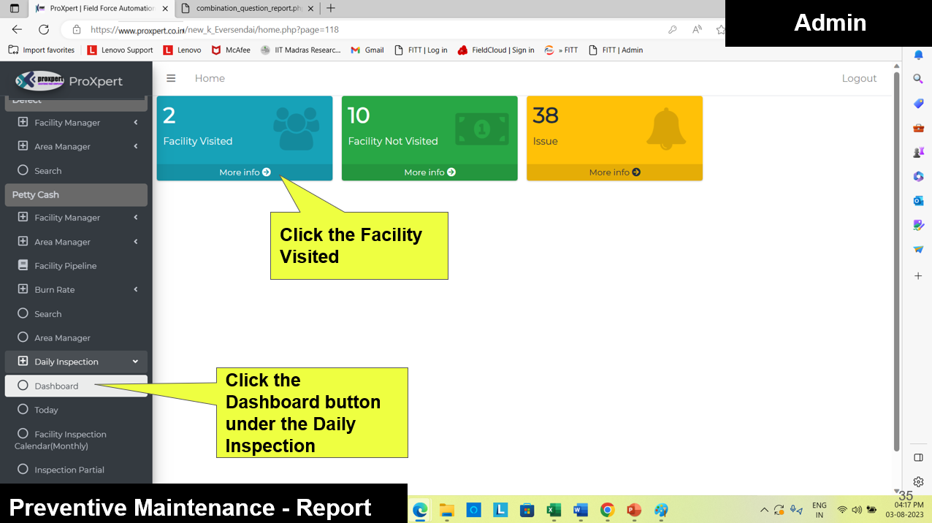Click the page vertical scrollbar

click(x=897, y=263)
